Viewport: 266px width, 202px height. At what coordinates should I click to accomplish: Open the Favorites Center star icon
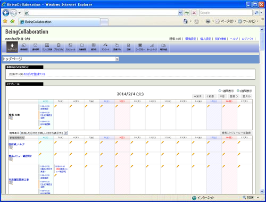5,21
